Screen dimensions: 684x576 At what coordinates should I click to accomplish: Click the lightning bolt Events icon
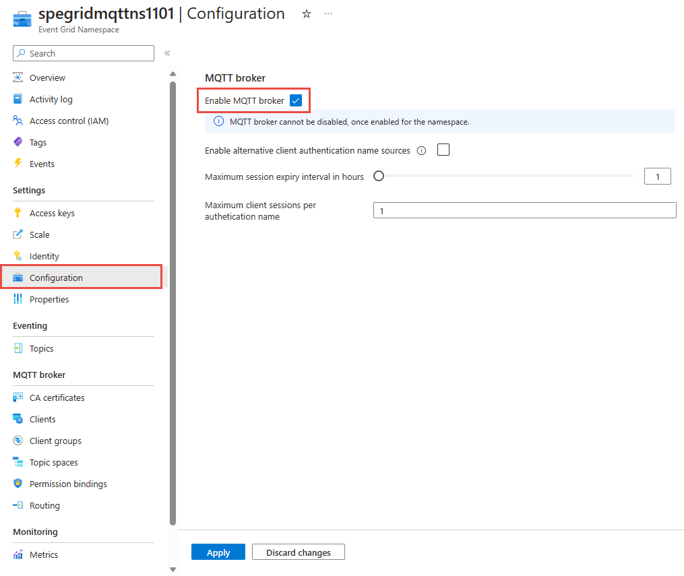(x=18, y=164)
